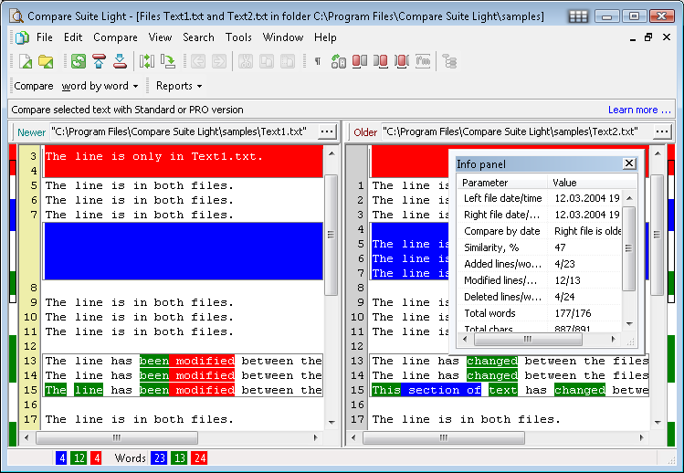Click the 'Learn more ...' link
Screen dimensions: 684x473
click(x=639, y=110)
